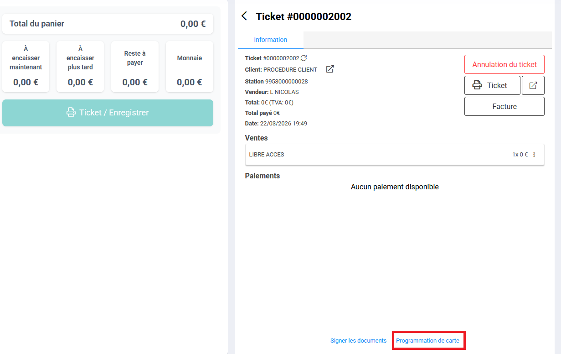Click the Total du panier card
This screenshot has height=354, width=561.
pyautogui.click(x=108, y=24)
